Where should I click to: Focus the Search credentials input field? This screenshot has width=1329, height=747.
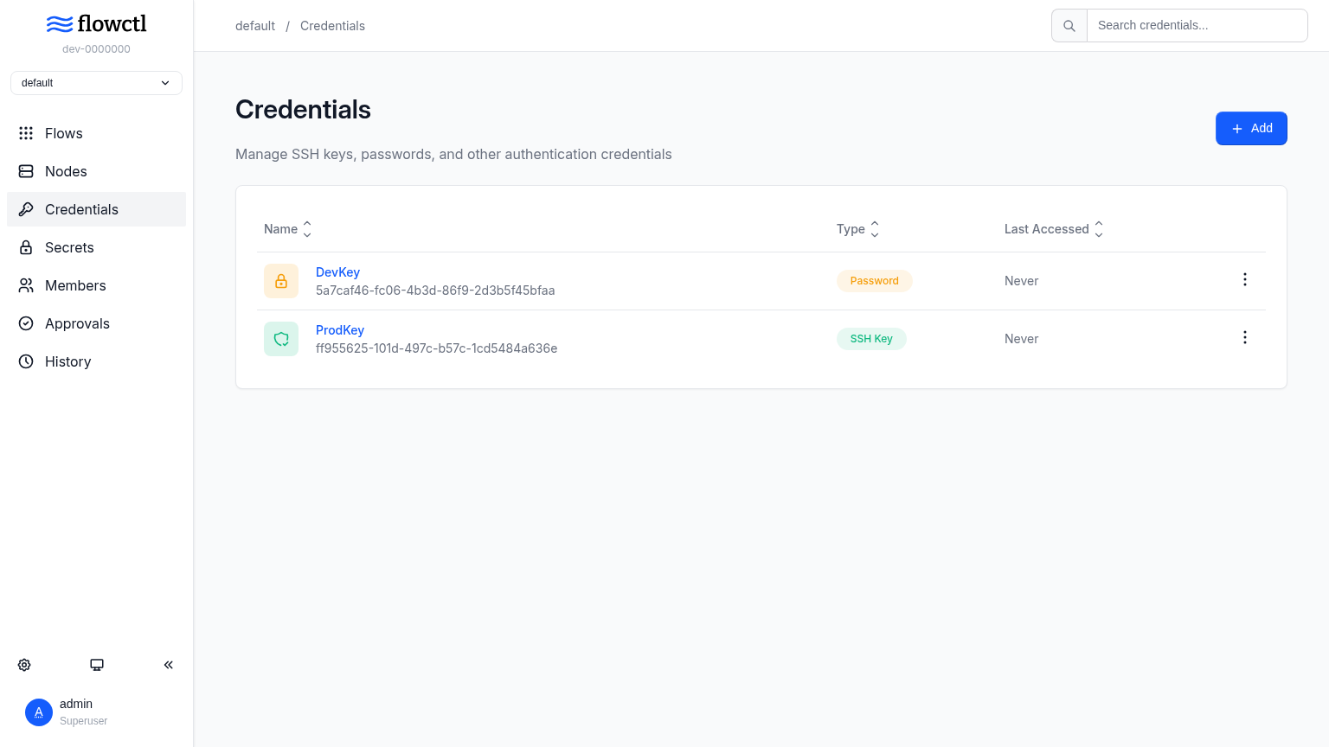tap(1197, 26)
